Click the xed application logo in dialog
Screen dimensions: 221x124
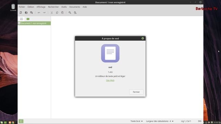coord(110,53)
